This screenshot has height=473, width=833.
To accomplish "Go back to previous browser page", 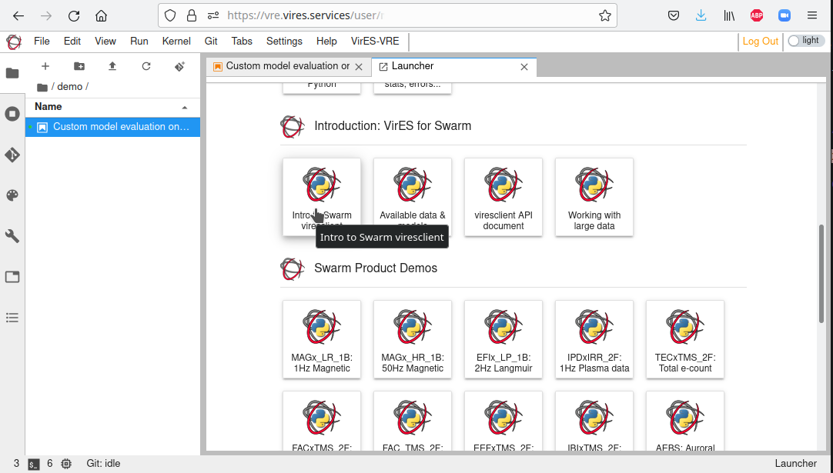I will point(18,16).
